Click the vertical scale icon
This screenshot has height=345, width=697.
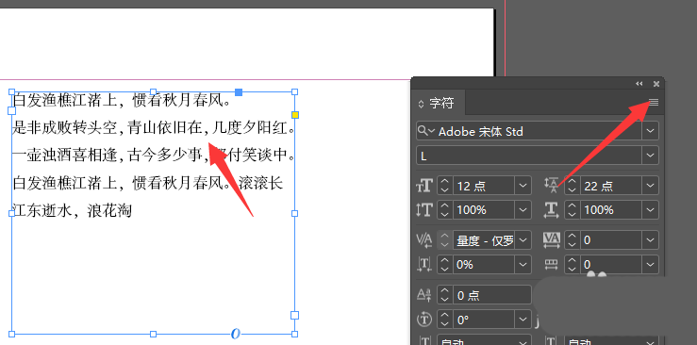[x=424, y=209]
